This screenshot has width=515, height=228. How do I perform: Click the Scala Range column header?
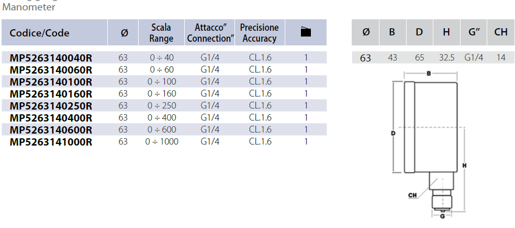[161, 32]
